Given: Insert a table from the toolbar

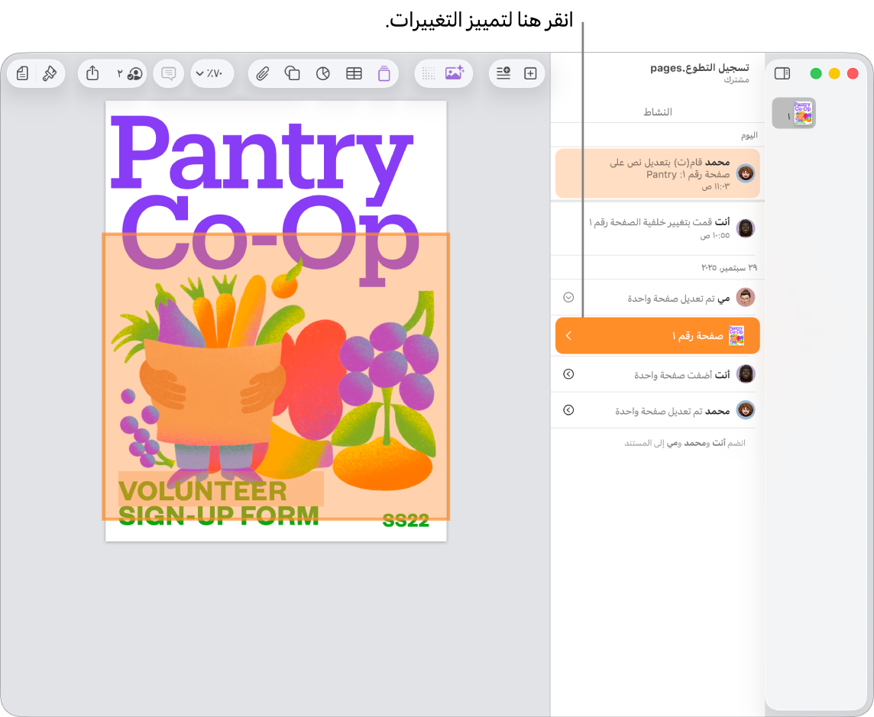Looking at the screenshot, I should coord(354,73).
